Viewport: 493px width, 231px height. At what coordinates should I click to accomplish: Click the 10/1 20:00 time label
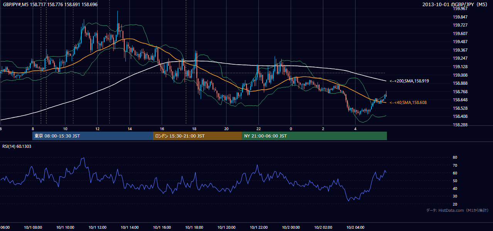[x=226, y=228]
